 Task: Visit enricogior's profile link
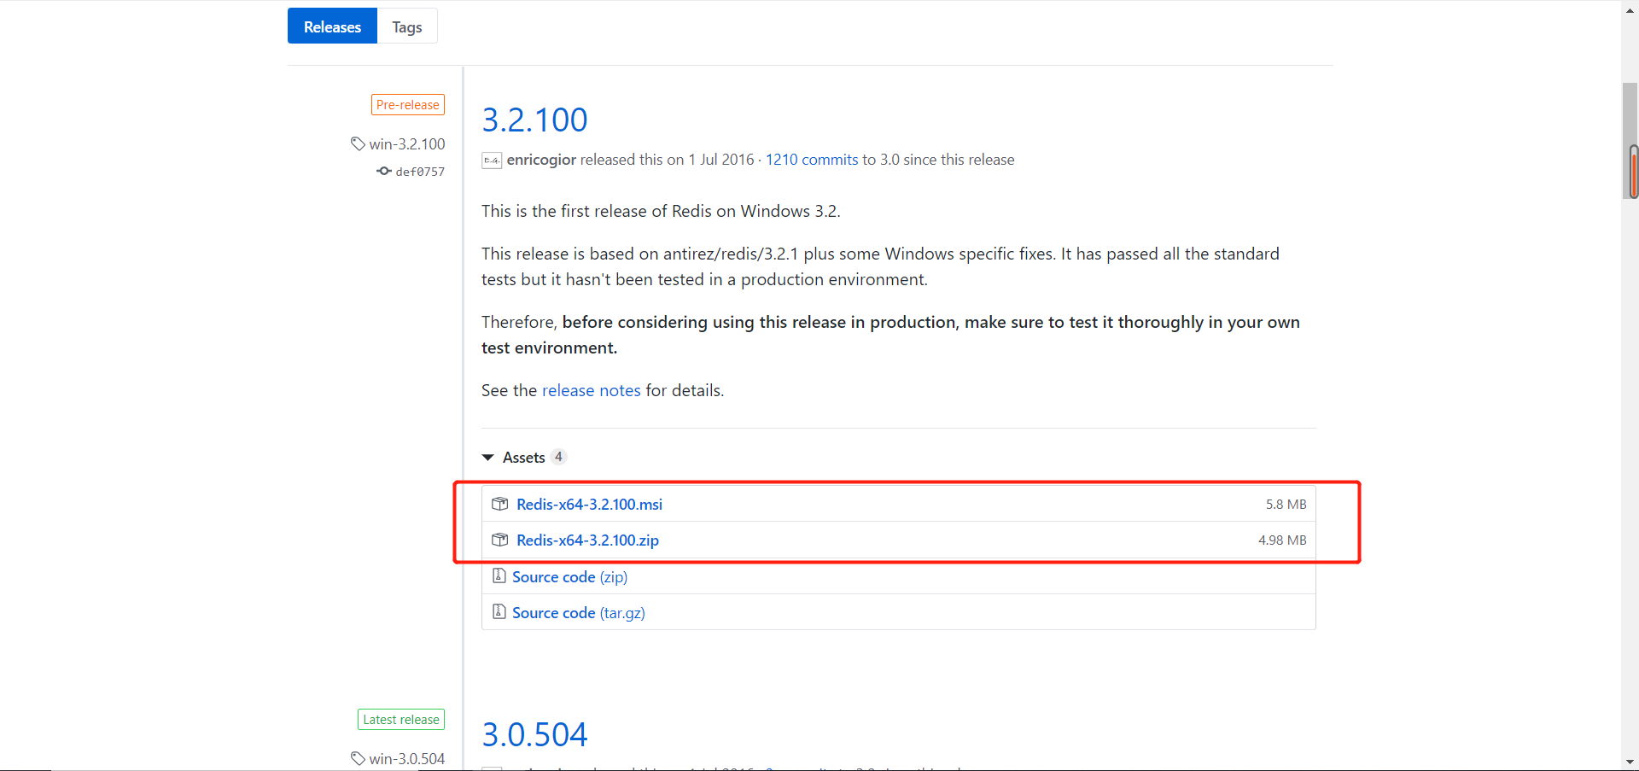tap(541, 160)
